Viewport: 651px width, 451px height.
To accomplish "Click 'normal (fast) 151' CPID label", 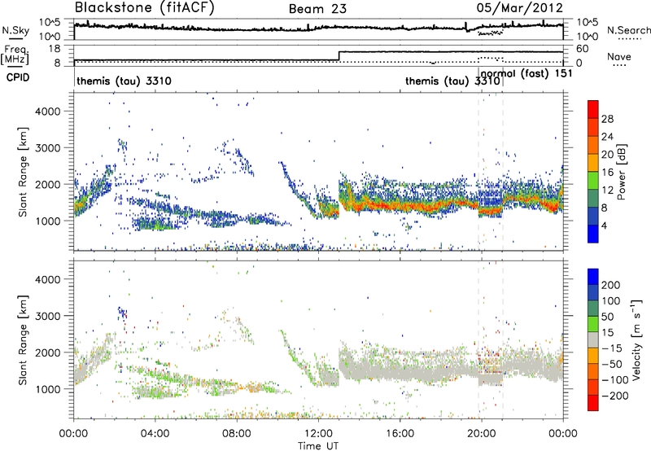I will [x=526, y=74].
